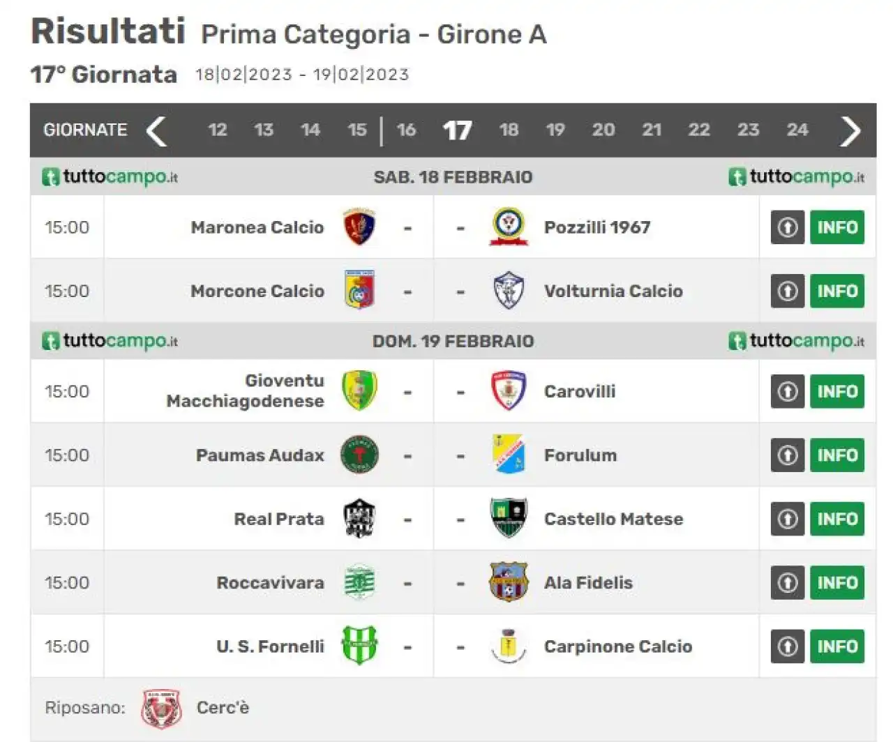893x742 pixels.
Task: Jump to giornata 24
Action: pyautogui.click(x=797, y=130)
